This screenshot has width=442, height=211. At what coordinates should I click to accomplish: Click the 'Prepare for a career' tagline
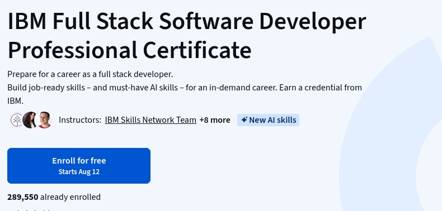(90, 74)
